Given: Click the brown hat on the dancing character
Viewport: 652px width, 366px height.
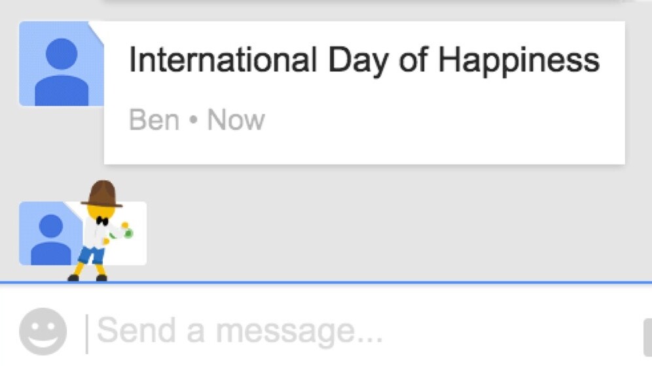Looking at the screenshot, I should 102,193.
